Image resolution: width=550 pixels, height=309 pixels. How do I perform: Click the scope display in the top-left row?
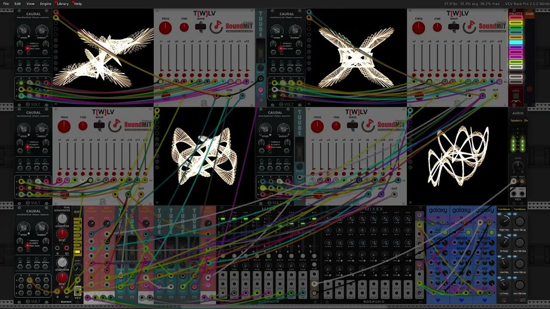[x=103, y=57]
